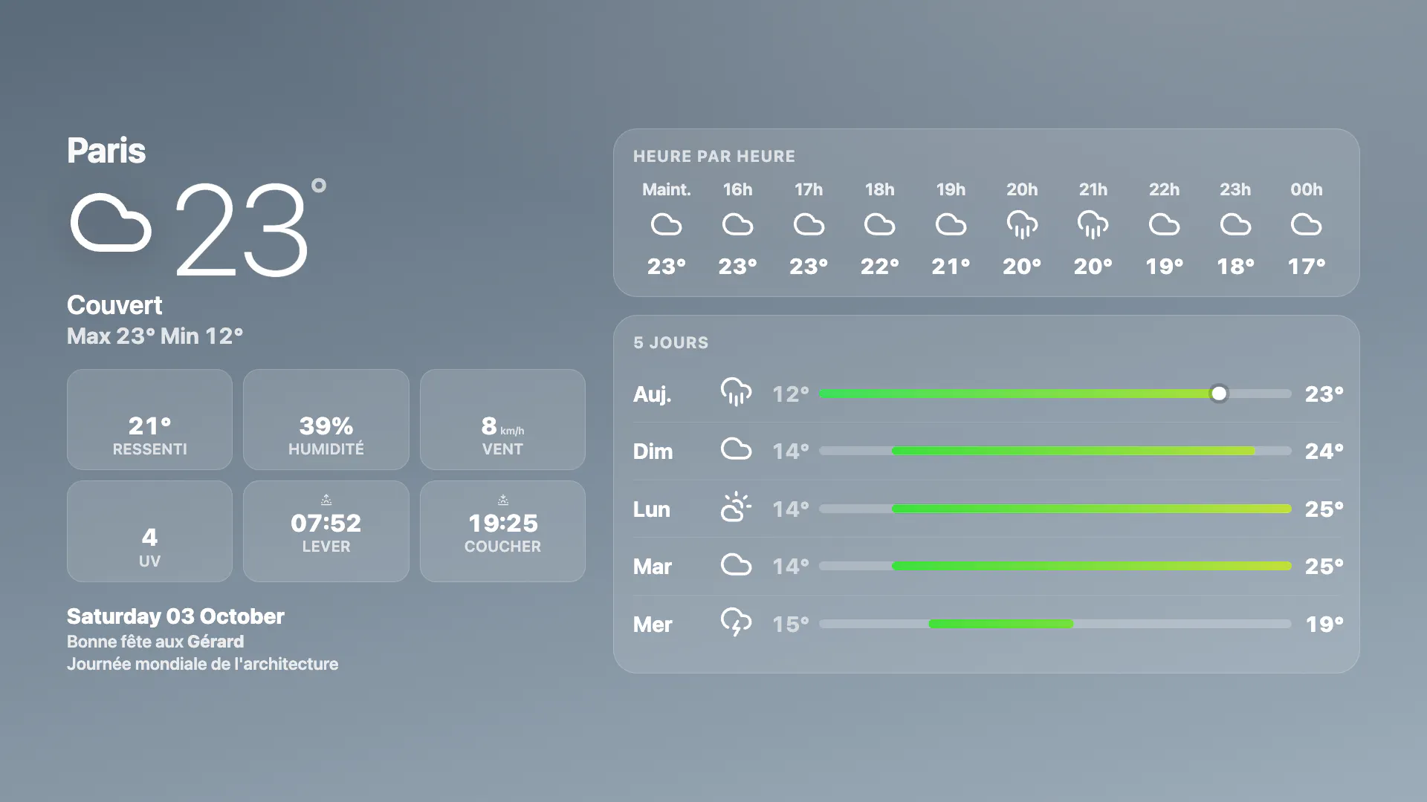
Task: Click the cloud icon under 00h
Action: (x=1306, y=224)
